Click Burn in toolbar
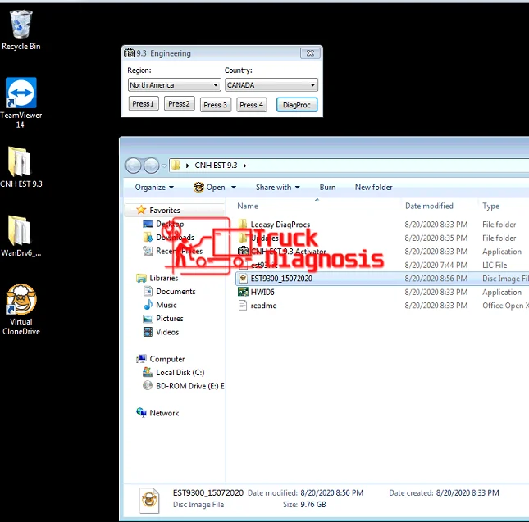 (x=327, y=188)
